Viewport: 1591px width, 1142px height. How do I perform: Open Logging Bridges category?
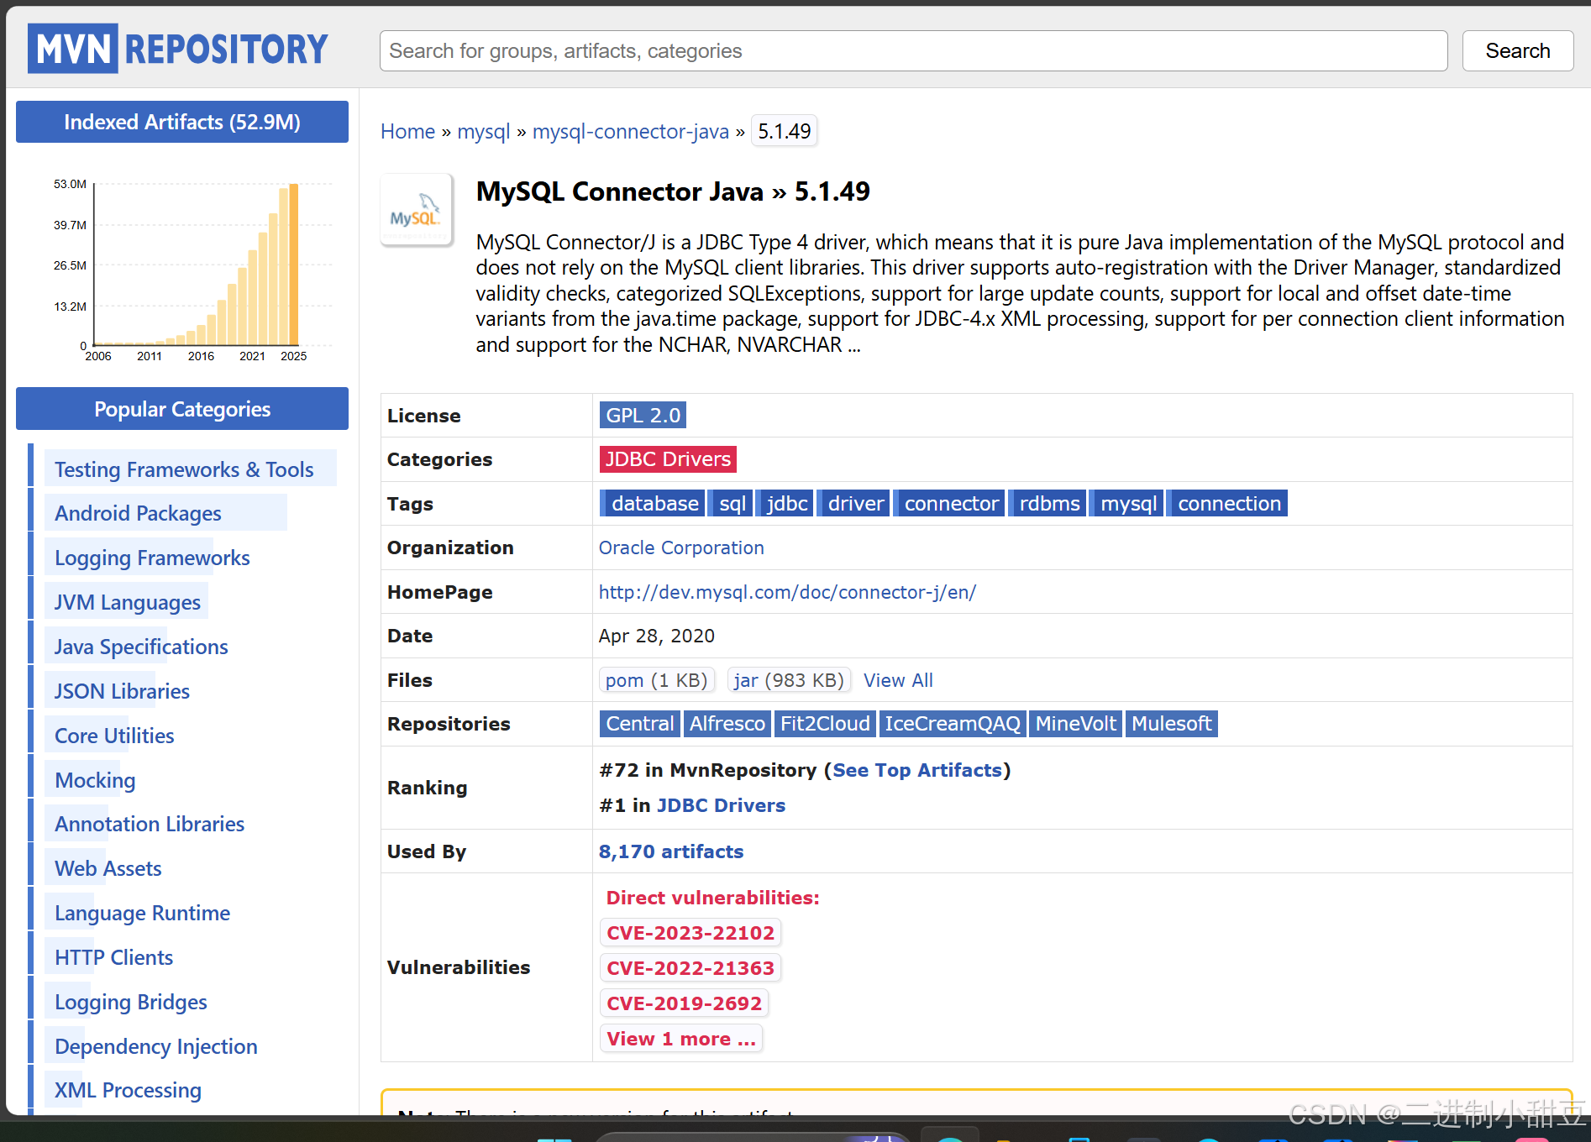[x=130, y=1002]
